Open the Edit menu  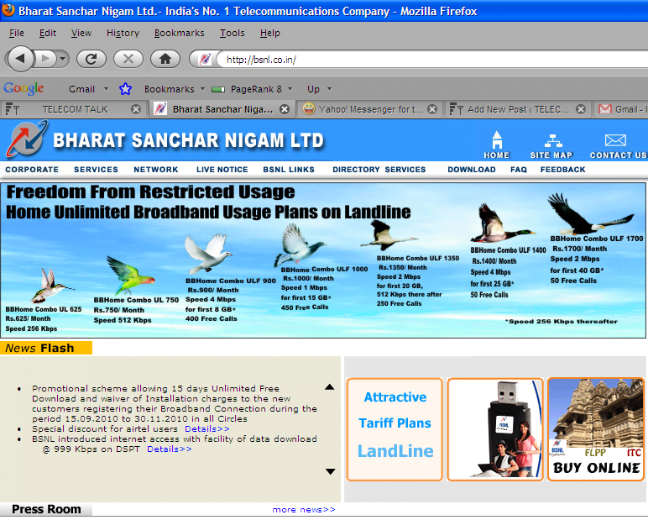pyautogui.click(x=48, y=33)
